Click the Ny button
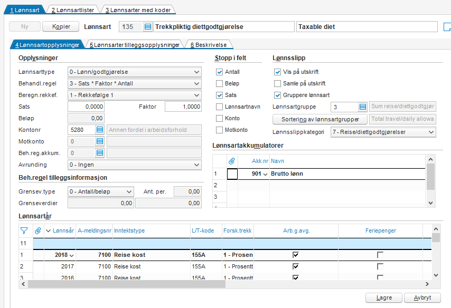This screenshot has width=451, height=308. pyautogui.click(x=25, y=26)
